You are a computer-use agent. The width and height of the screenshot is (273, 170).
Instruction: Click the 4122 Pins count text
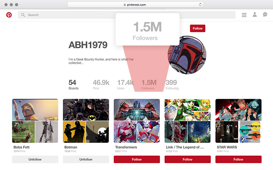click(x=172, y=151)
